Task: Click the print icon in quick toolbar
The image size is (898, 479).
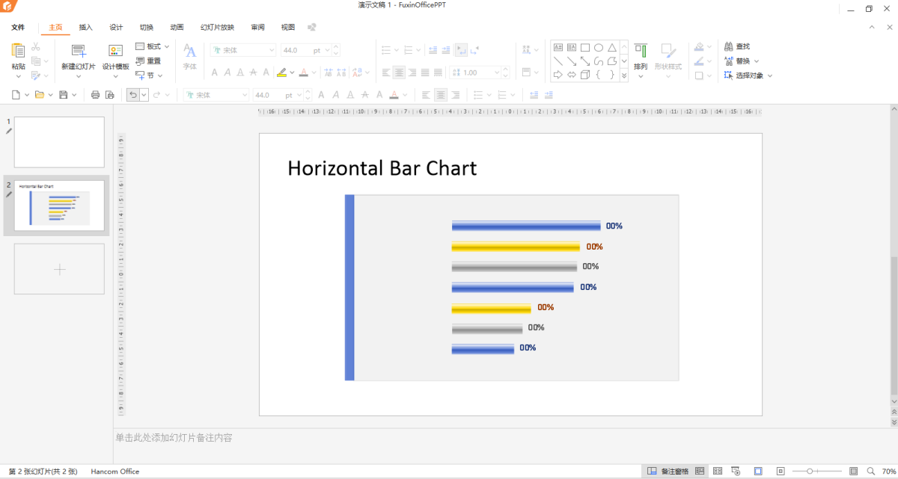Action: tap(95, 95)
